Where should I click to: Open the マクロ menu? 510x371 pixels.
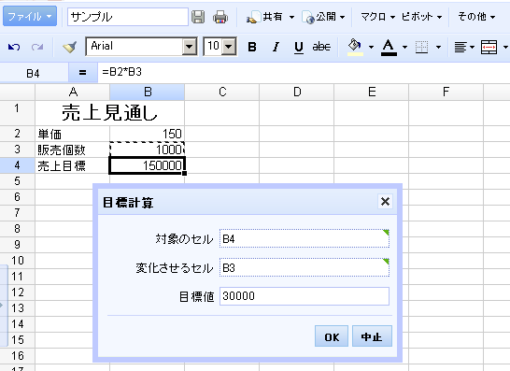coord(377,17)
